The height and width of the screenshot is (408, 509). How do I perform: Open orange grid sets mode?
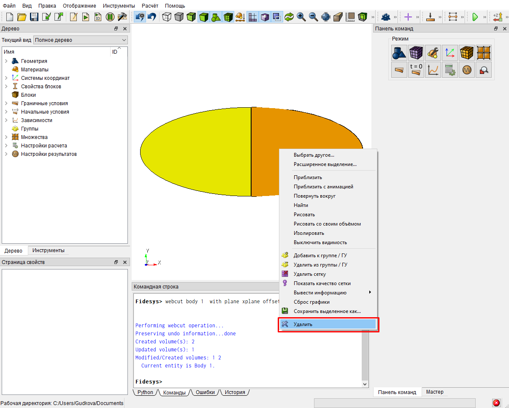coord(484,53)
